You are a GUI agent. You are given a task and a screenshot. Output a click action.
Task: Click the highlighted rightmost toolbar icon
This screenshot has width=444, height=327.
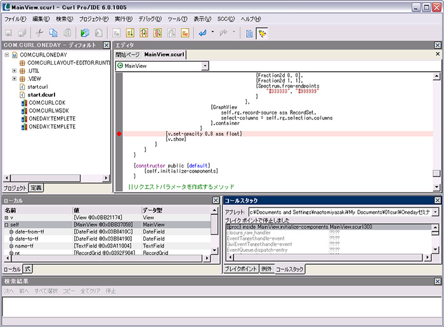point(262,32)
